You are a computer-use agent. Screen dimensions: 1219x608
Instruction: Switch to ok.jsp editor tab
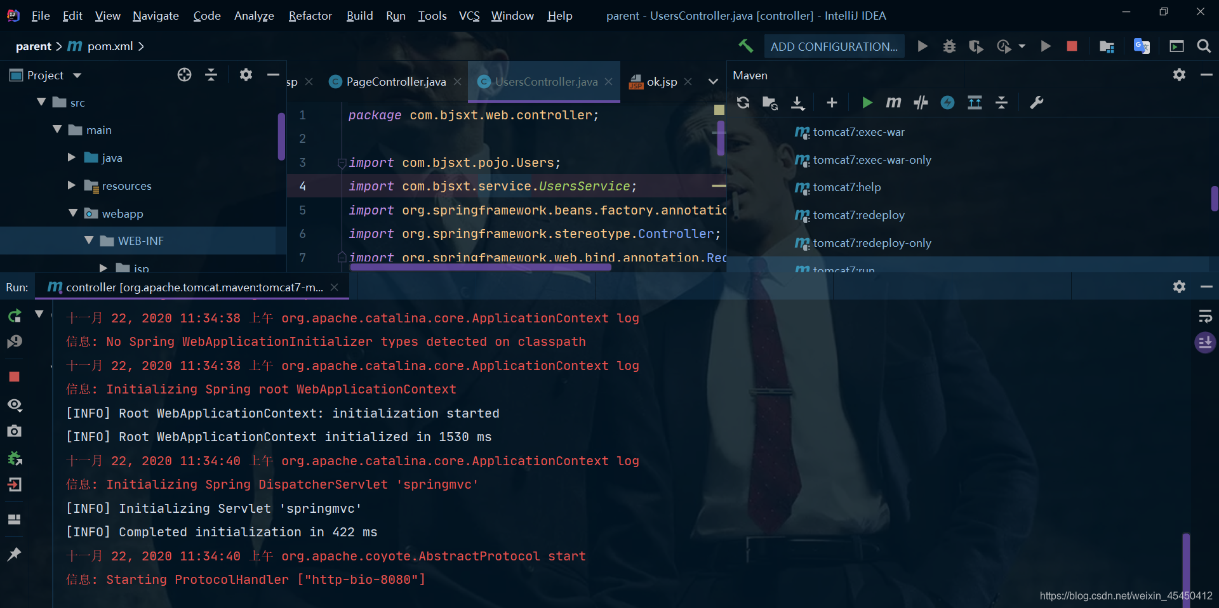pos(662,82)
